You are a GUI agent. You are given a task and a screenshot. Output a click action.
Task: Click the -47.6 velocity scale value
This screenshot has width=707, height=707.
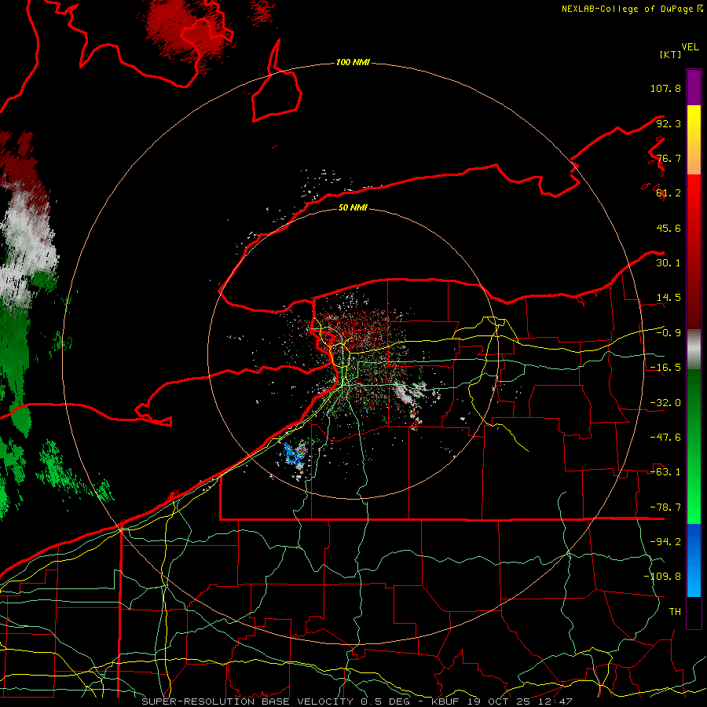tap(665, 438)
